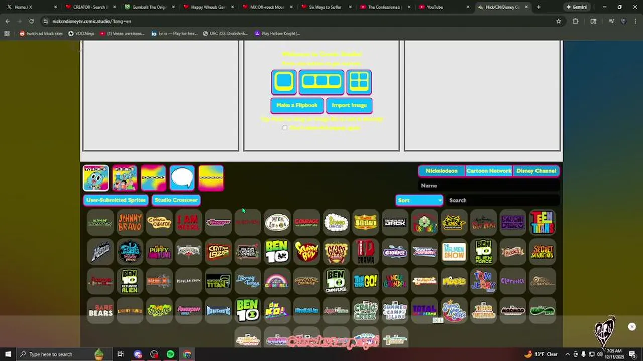Pick the Craig of the Creek logo
This screenshot has width=643, height=361.
tap(365, 310)
